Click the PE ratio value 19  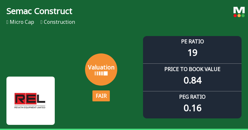point(192,53)
